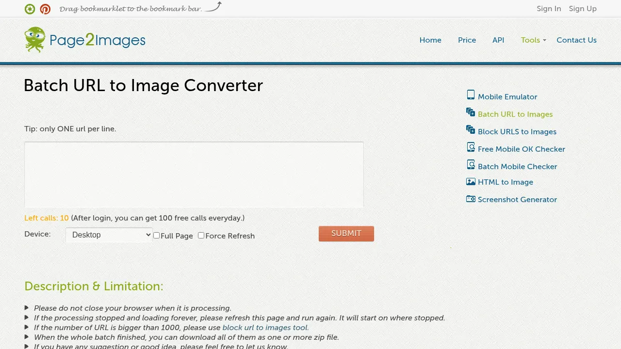Enable the Full Page checkbox

(x=156, y=235)
